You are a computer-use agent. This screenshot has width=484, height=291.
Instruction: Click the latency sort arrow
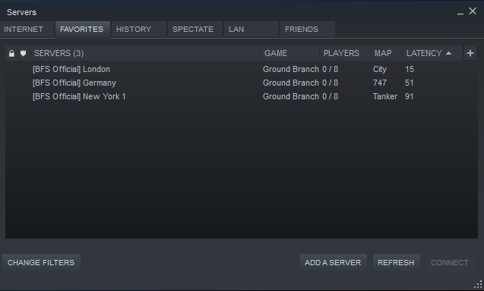(449, 53)
